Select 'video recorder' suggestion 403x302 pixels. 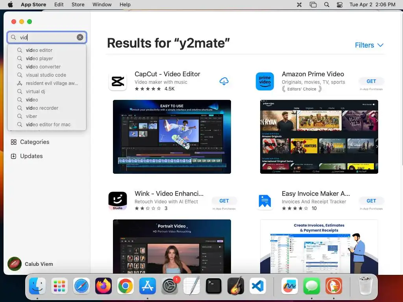pyautogui.click(x=47, y=108)
